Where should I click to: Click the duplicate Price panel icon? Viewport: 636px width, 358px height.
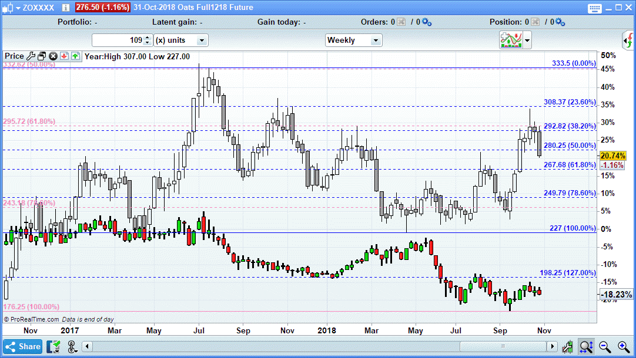pyautogui.click(x=42, y=56)
